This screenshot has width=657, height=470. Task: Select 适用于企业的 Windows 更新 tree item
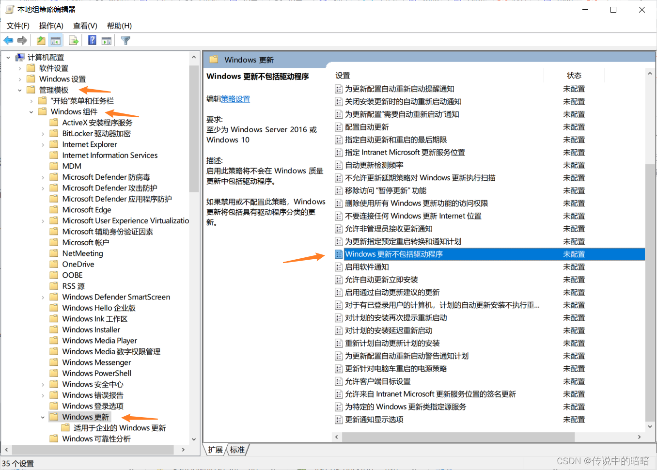click(119, 428)
